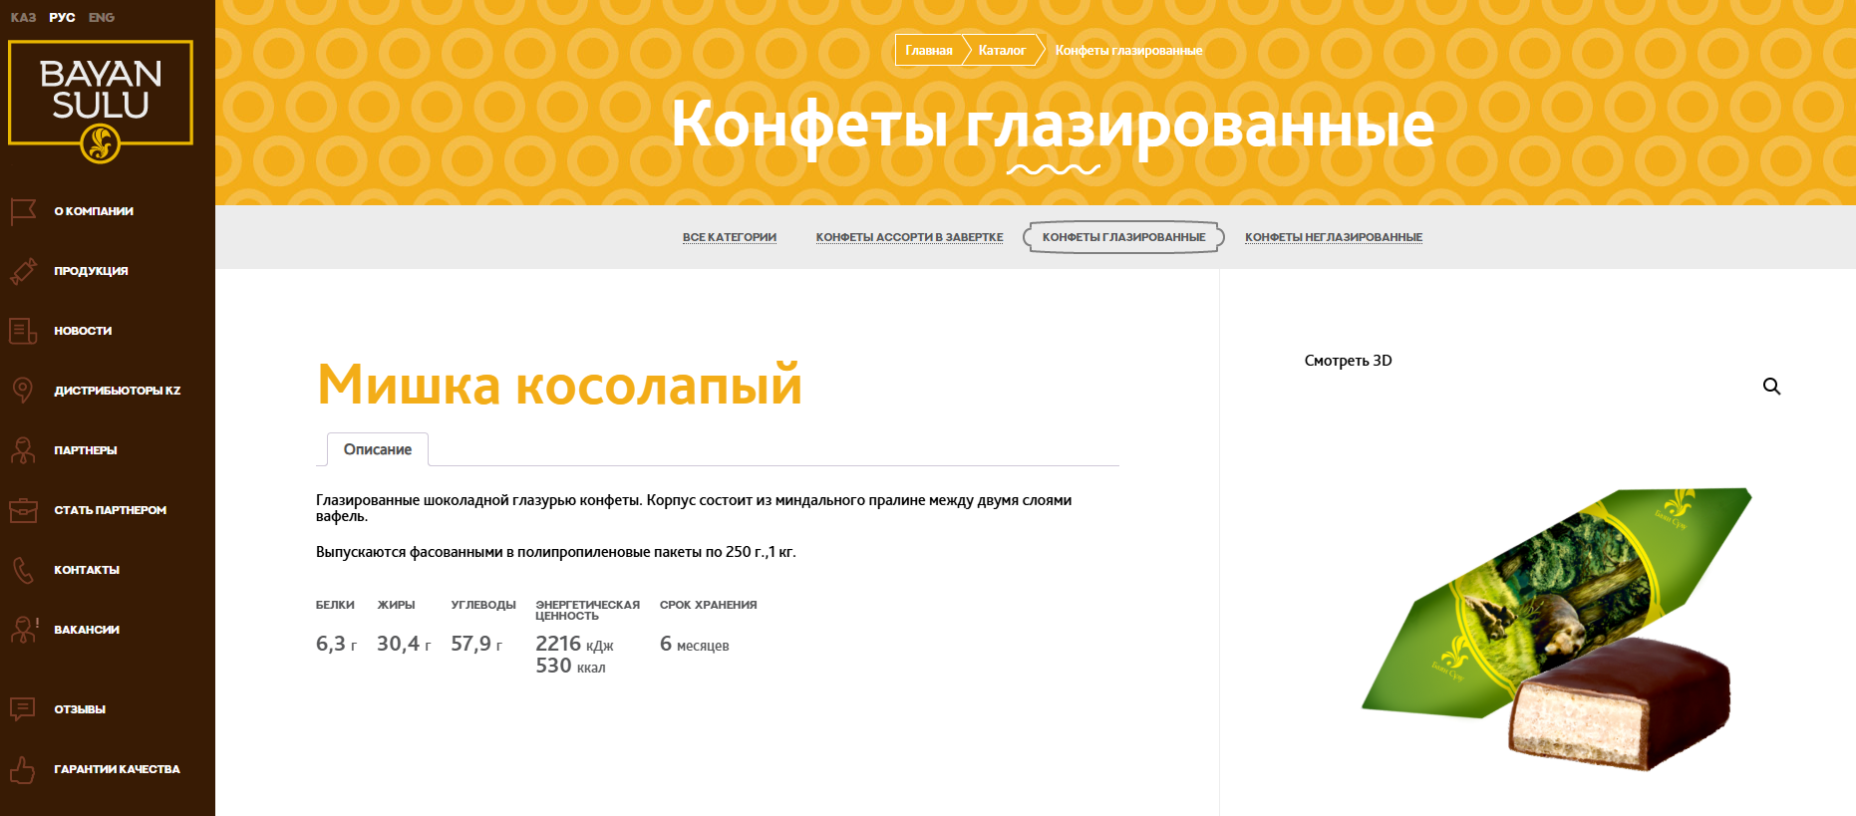Click the Конфеты глазированные page heading
The image size is (1856, 816).
[x=1053, y=125]
